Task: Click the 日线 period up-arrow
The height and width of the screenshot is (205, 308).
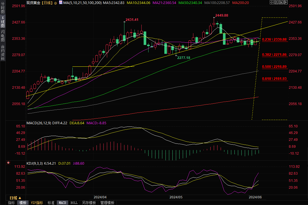Action: (20, 198)
